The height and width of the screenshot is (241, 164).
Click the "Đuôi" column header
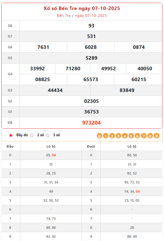91,146
